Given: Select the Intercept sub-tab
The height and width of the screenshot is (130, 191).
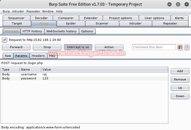Looking at the screenshot, I should pyautogui.click(x=12, y=31).
